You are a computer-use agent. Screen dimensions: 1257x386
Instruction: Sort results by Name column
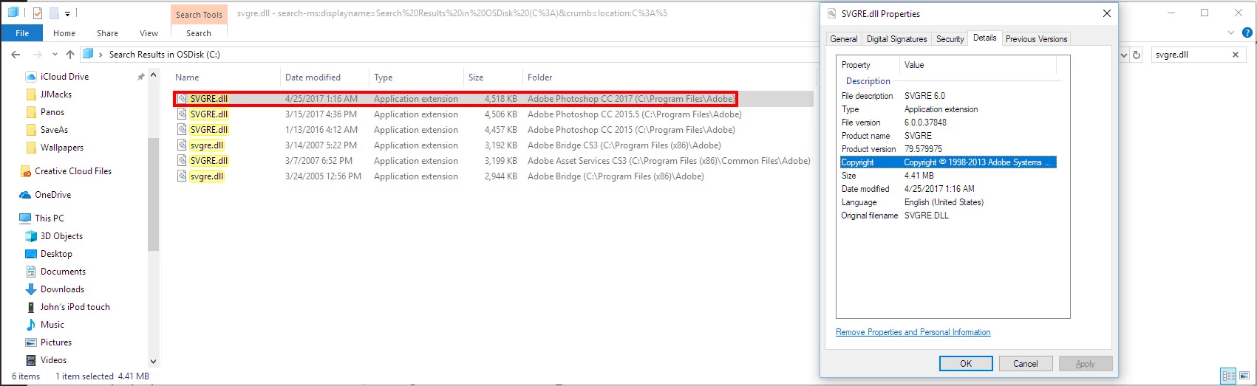[225, 77]
